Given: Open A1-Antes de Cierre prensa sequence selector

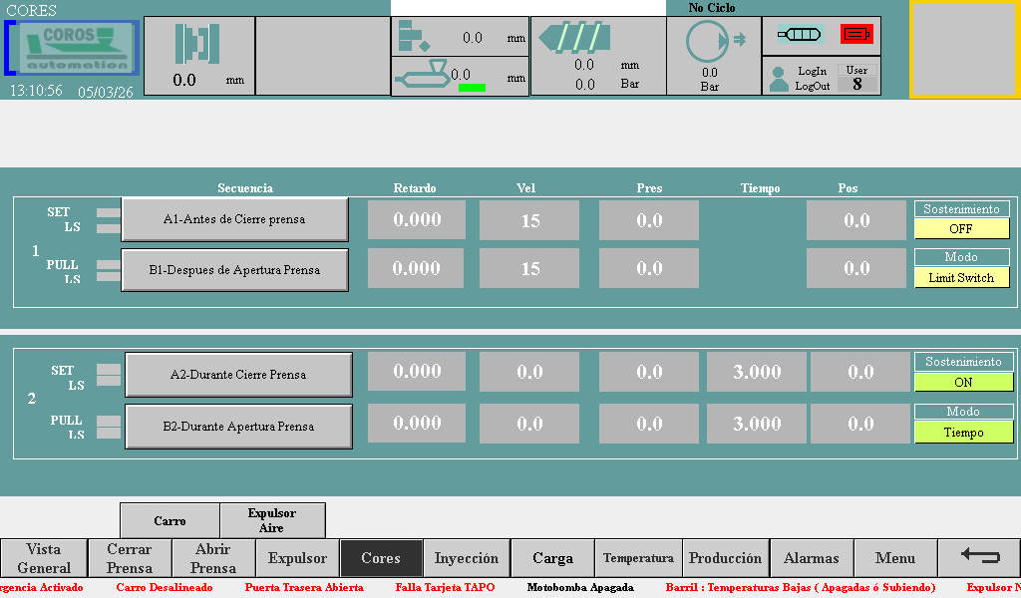Looking at the screenshot, I should pos(234,219).
